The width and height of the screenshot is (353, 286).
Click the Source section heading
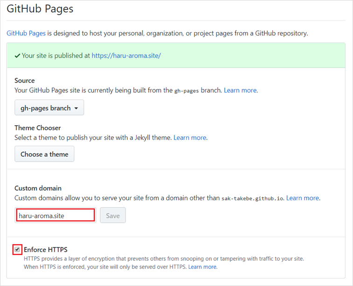pos(25,81)
